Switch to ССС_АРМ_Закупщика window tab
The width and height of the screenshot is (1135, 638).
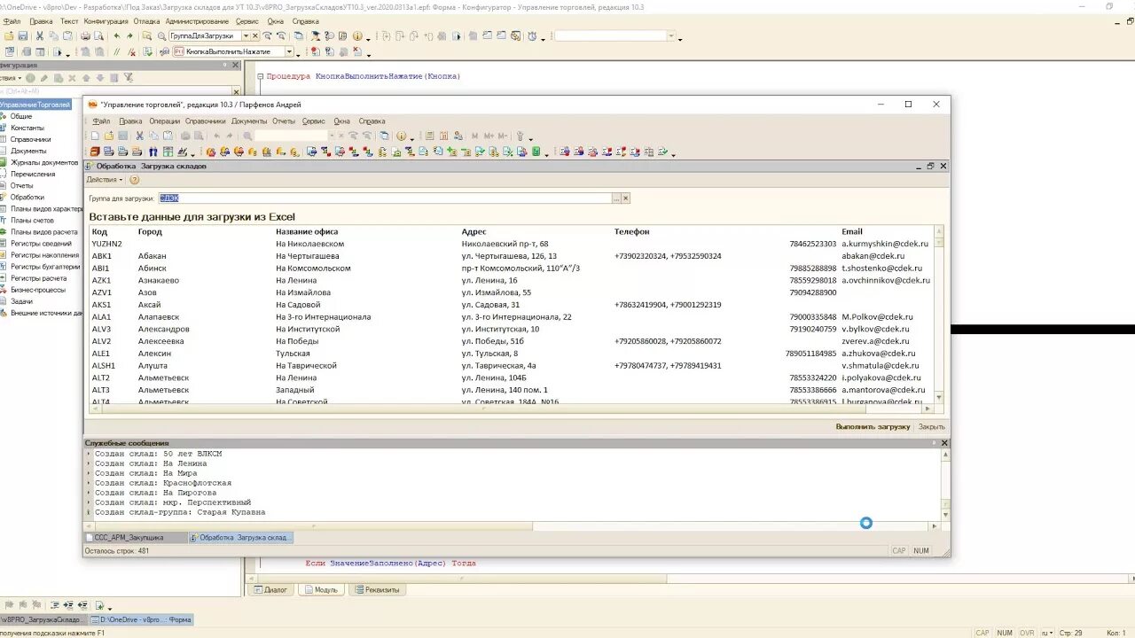coord(136,538)
